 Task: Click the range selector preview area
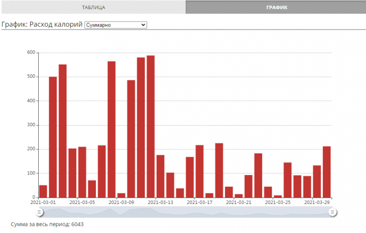[x=186, y=212]
